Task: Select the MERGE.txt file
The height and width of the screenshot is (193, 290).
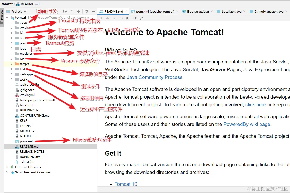Action: point(28,131)
